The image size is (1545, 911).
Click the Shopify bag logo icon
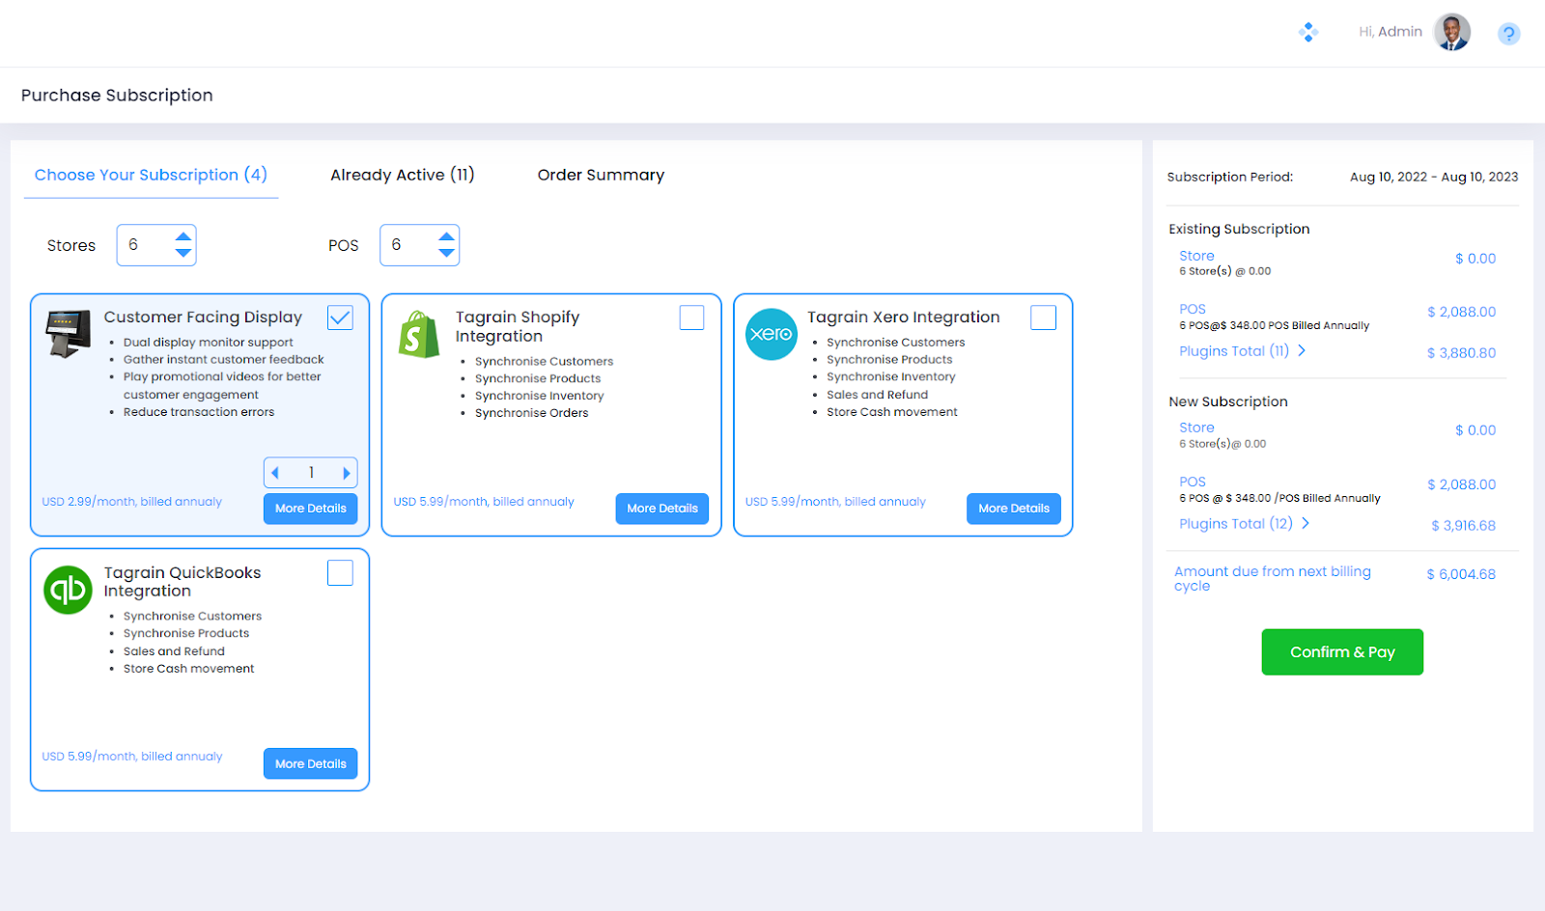click(419, 335)
